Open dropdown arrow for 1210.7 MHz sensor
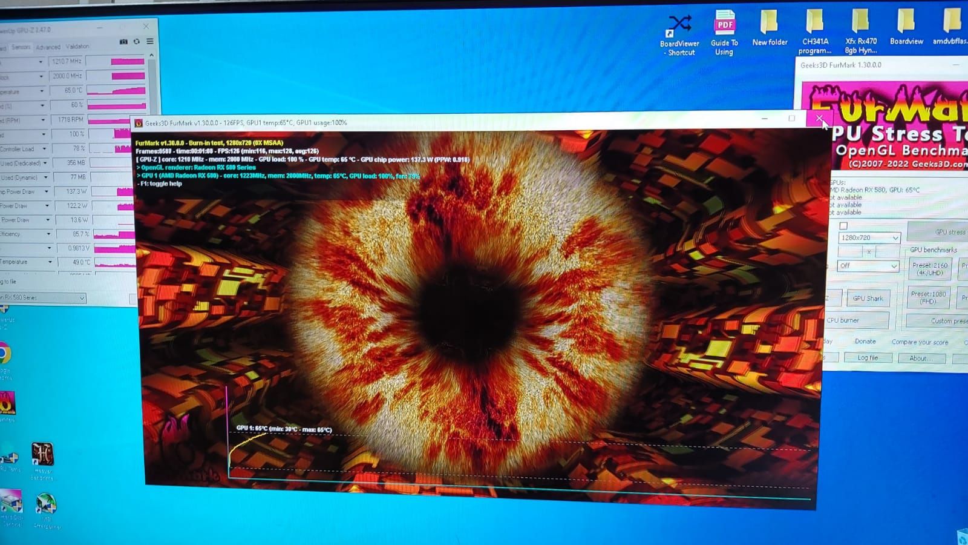The image size is (968, 545). click(x=41, y=62)
